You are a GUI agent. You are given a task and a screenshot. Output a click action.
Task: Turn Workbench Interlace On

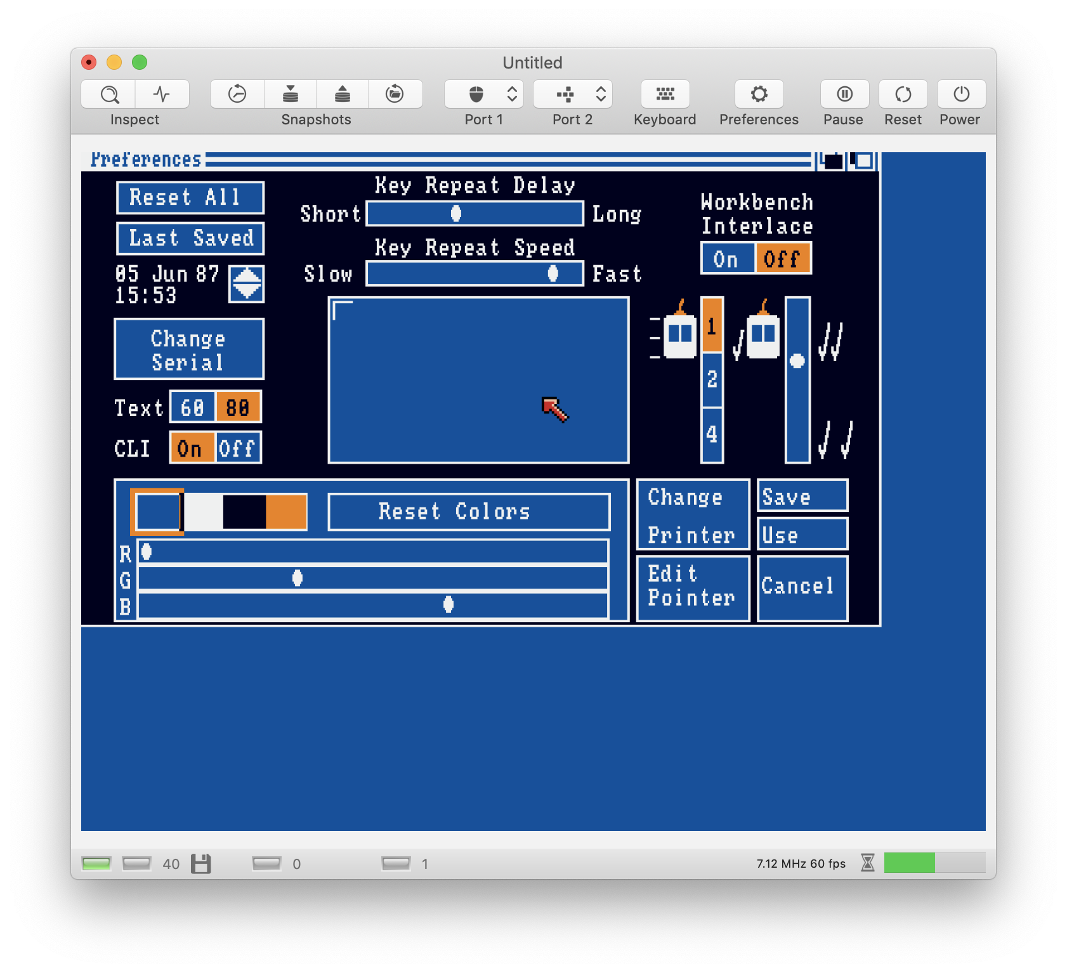(x=728, y=259)
